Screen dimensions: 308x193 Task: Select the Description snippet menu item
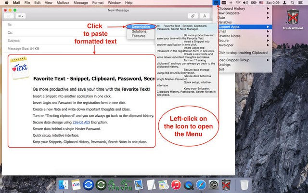(141, 26)
